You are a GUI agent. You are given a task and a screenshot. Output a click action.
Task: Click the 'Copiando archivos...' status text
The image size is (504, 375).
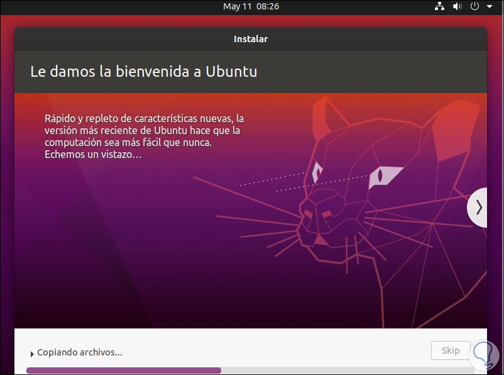coord(80,352)
